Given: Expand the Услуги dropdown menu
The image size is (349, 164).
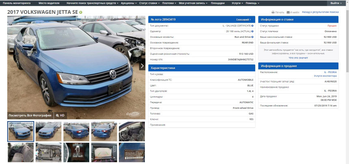Looking at the screenshot, I should tap(237, 3).
